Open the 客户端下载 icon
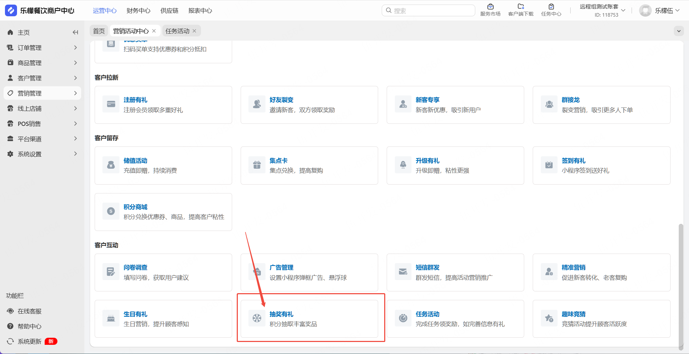This screenshot has width=689, height=354. 521,6
